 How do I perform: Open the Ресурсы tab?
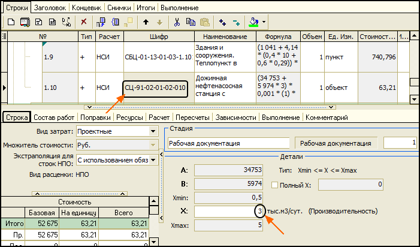point(129,118)
